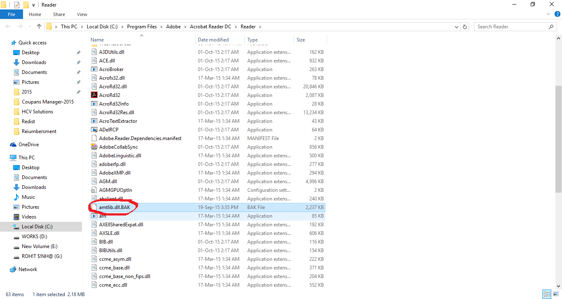Open the address bar history dropdown
The height and width of the screenshot is (299, 562).
click(456, 27)
